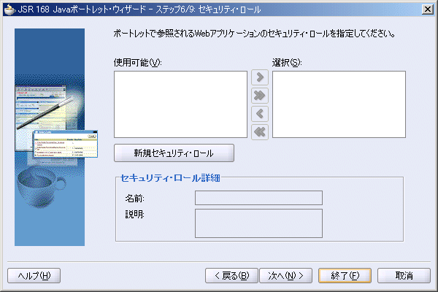Open help with ヘルプ(H) button
438x292 pixels.
click(x=34, y=276)
